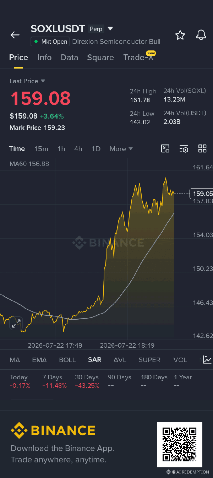Viewport: 213px width, 478px height.
Task: Tap the current price tag 159.05
Action: pos(201,194)
